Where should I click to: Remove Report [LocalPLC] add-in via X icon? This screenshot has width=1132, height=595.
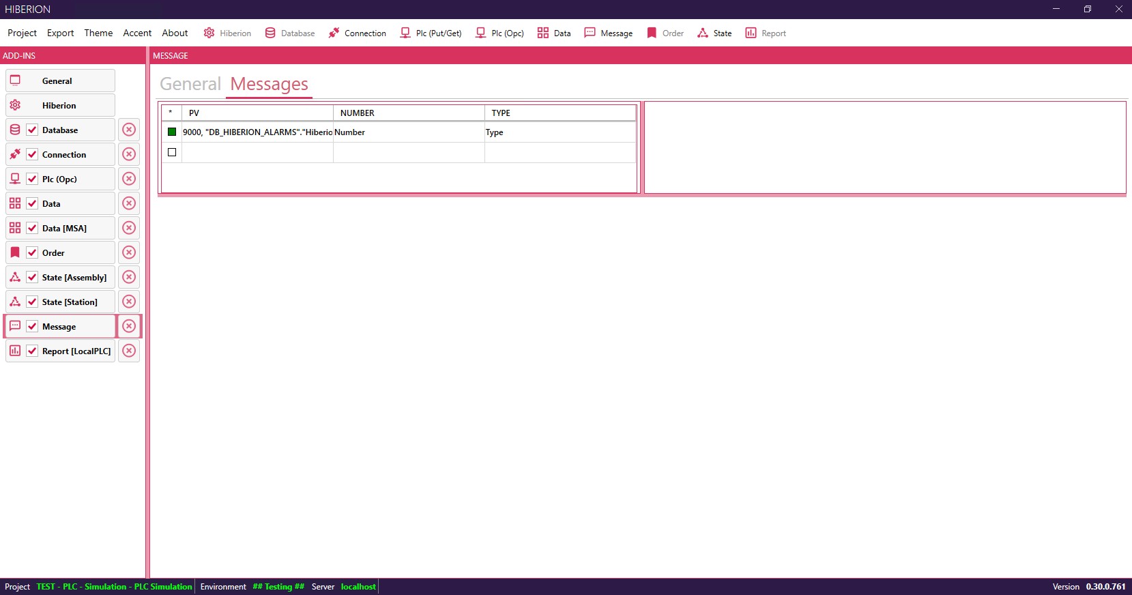(129, 351)
